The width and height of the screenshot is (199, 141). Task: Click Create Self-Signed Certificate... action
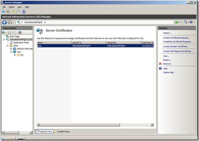tap(178, 51)
